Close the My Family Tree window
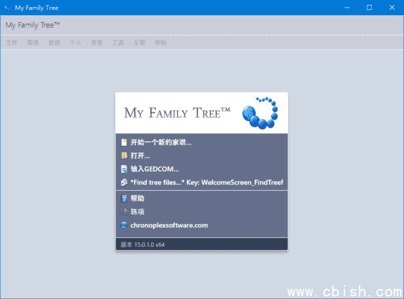This screenshot has width=404, height=299. tap(392, 8)
